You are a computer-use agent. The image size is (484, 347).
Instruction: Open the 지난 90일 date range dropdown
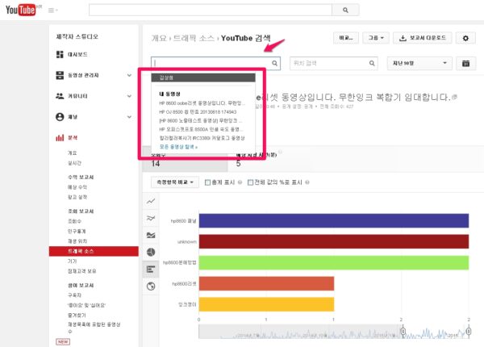419,63
